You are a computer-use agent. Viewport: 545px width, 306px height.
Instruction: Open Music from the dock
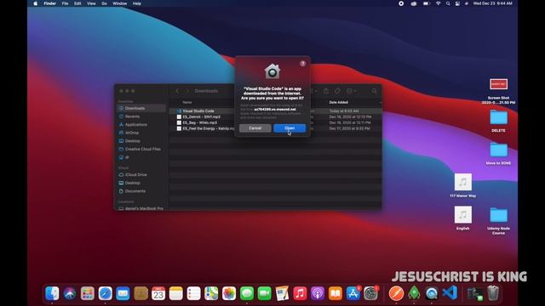300,293
